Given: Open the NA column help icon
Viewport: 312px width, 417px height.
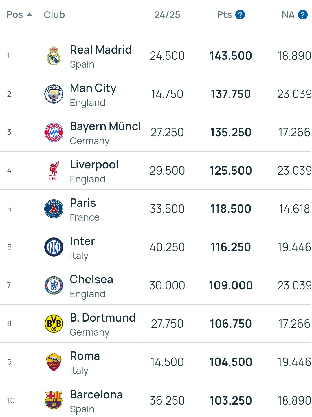Looking at the screenshot, I should [303, 14].
